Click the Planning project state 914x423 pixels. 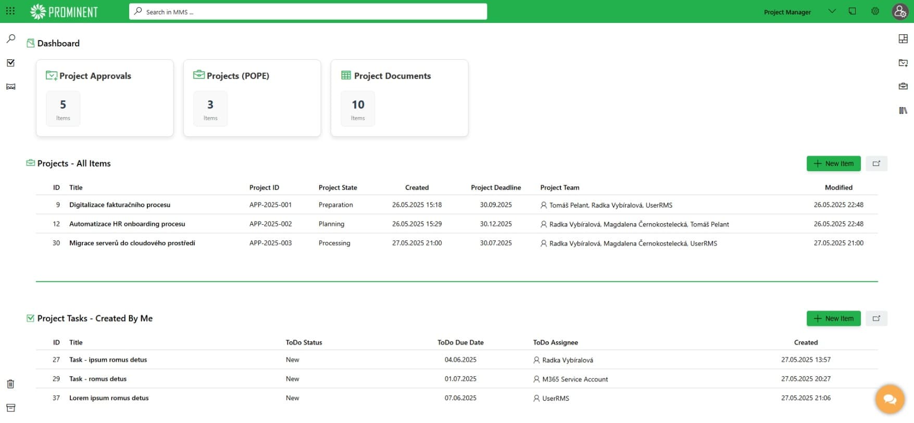coord(331,224)
